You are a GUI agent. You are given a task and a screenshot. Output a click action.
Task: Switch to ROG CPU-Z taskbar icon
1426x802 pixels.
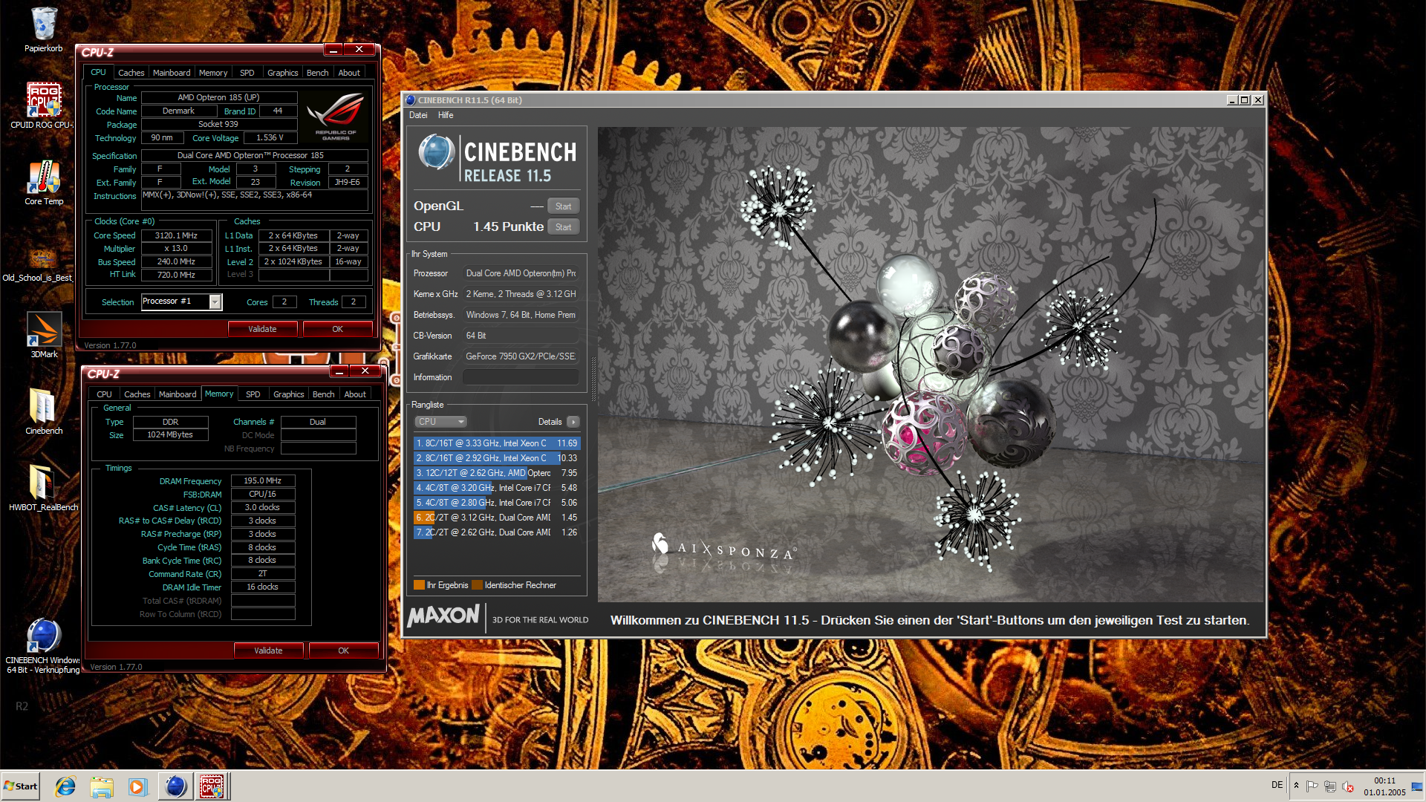pos(212,786)
